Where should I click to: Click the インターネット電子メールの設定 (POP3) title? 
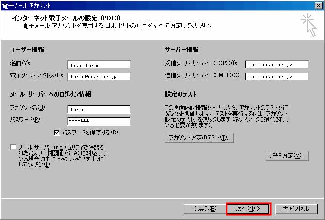pyautogui.click(x=66, y=18)
